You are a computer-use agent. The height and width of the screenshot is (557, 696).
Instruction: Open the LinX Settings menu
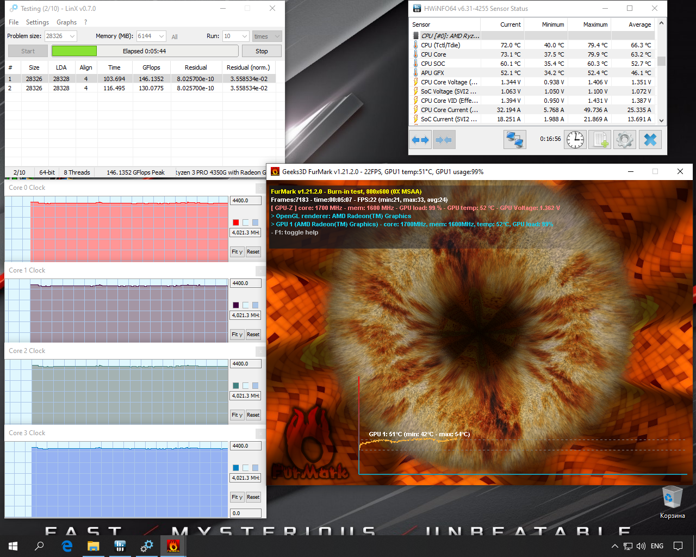pos(38,22)
